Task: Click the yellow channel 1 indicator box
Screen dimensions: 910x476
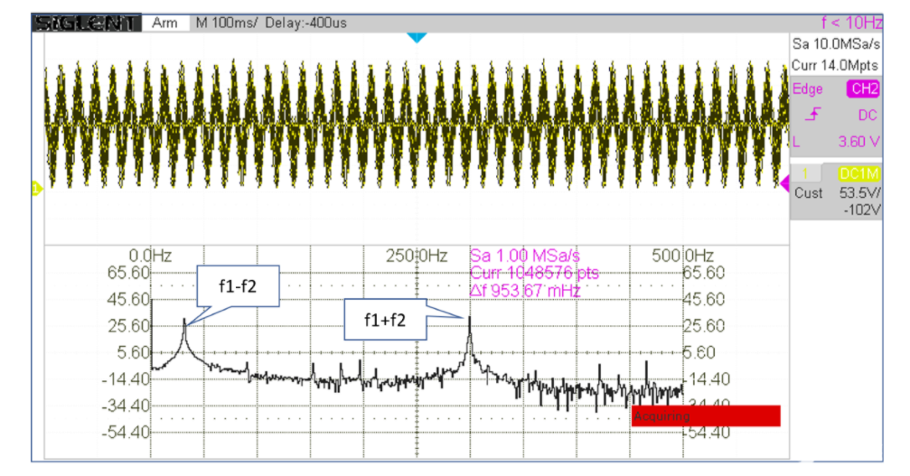Action: click(805, 173)
